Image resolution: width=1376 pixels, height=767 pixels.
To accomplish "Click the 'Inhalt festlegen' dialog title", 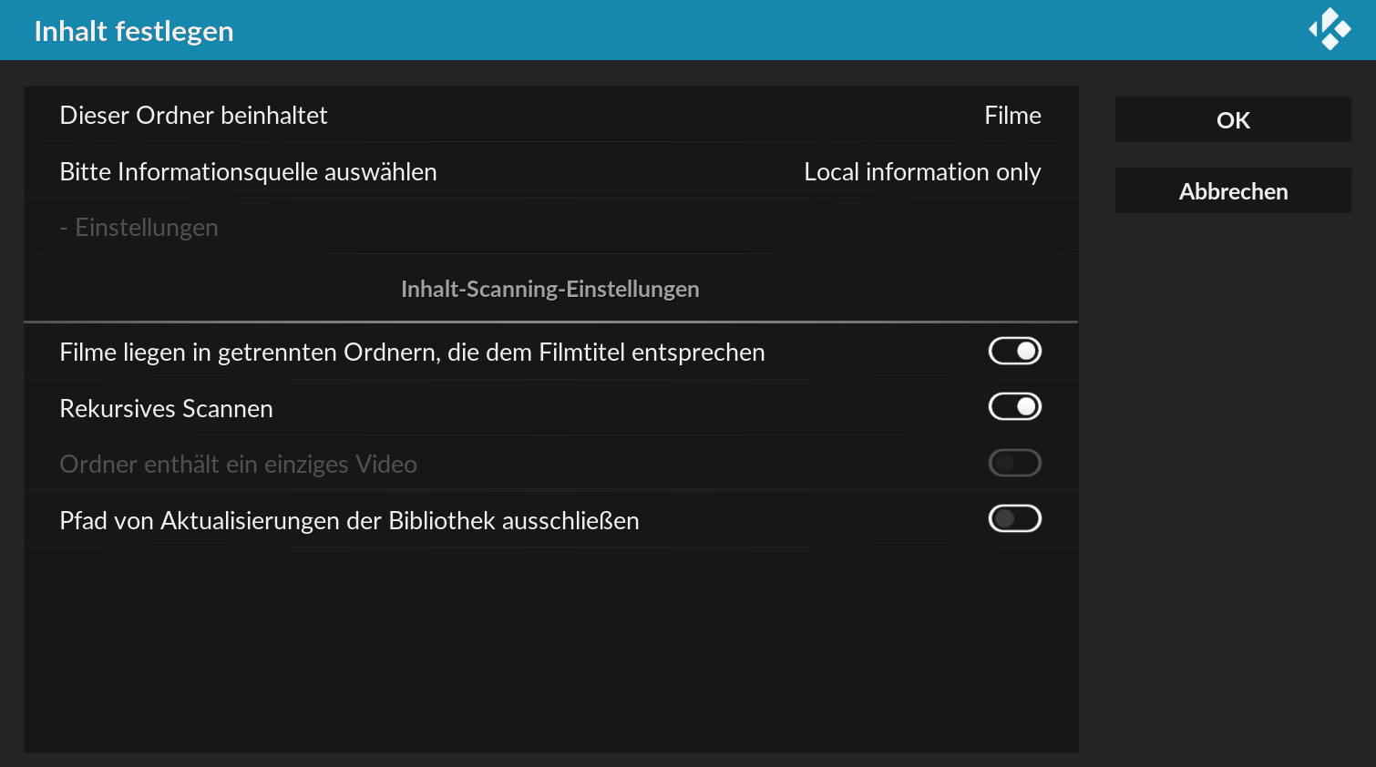I will pos(134,31).
